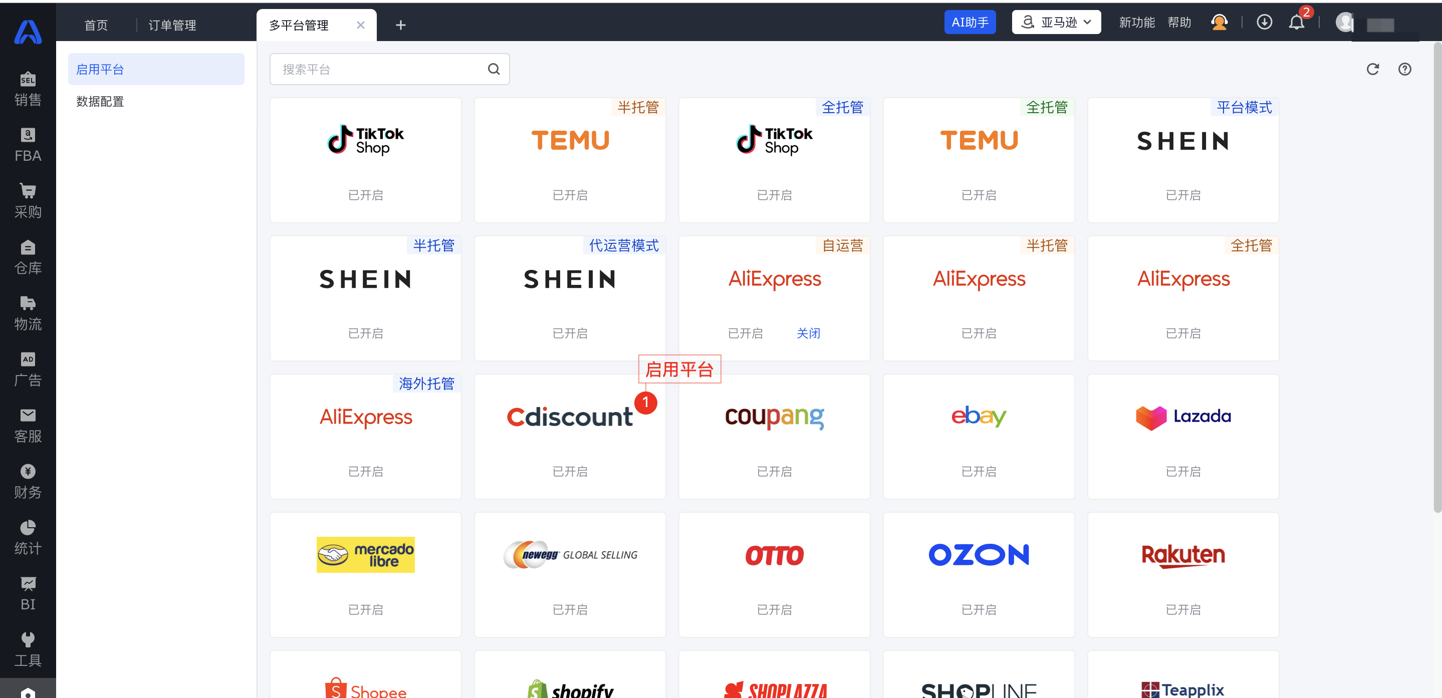Viewport: 1442px width, 698px height.
Task: Open the 帮助 link
Action: coord(1179,23)
